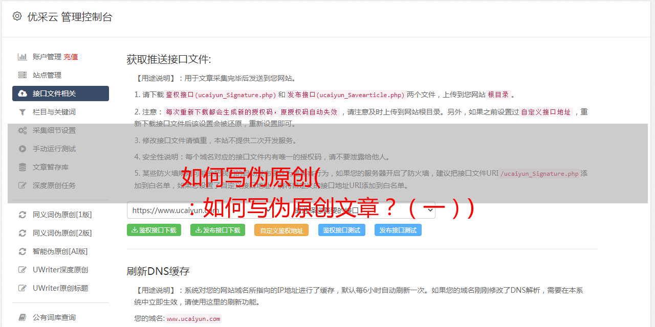The width and height of the screenshot is (655, 327).
Task: Click the refresh icon for 同义词伪原创[1版]
Action: pyautogui.click(x=23, y=215)
